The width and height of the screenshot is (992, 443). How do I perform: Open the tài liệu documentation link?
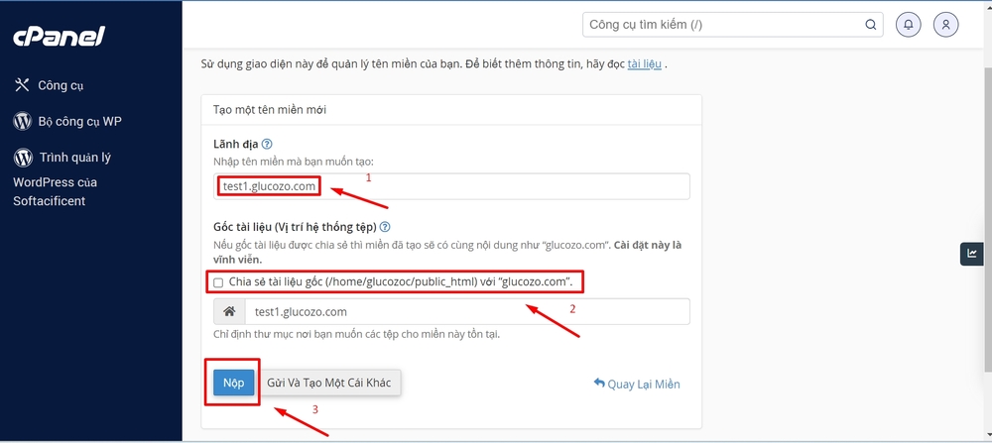pyautogui.click(x=644, y=65)
